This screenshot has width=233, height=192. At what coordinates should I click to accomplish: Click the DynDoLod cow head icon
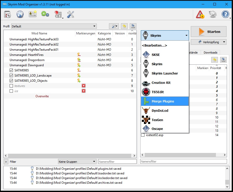(x=146, y=110)
